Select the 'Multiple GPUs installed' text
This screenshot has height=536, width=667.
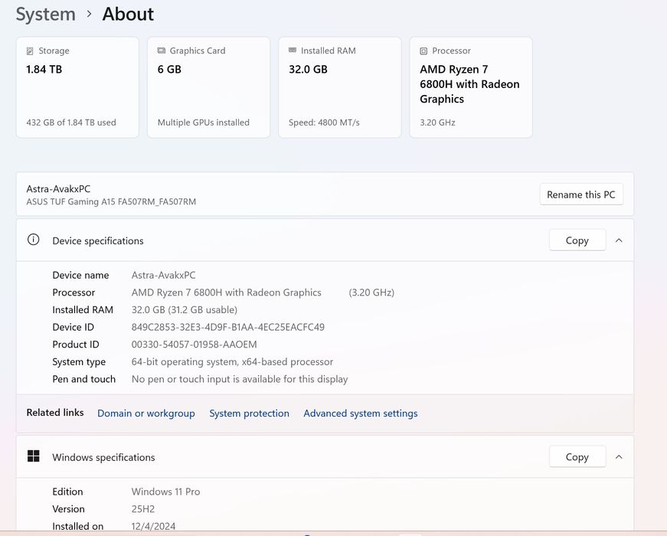204,123
